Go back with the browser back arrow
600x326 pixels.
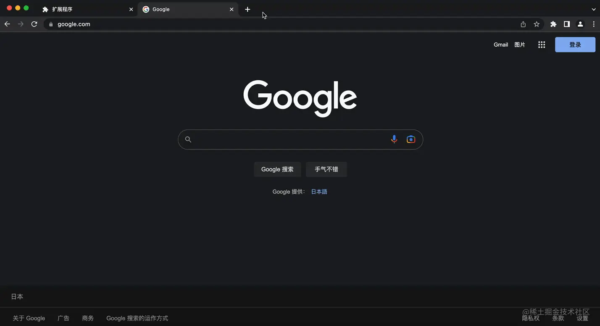coord(7,24)
